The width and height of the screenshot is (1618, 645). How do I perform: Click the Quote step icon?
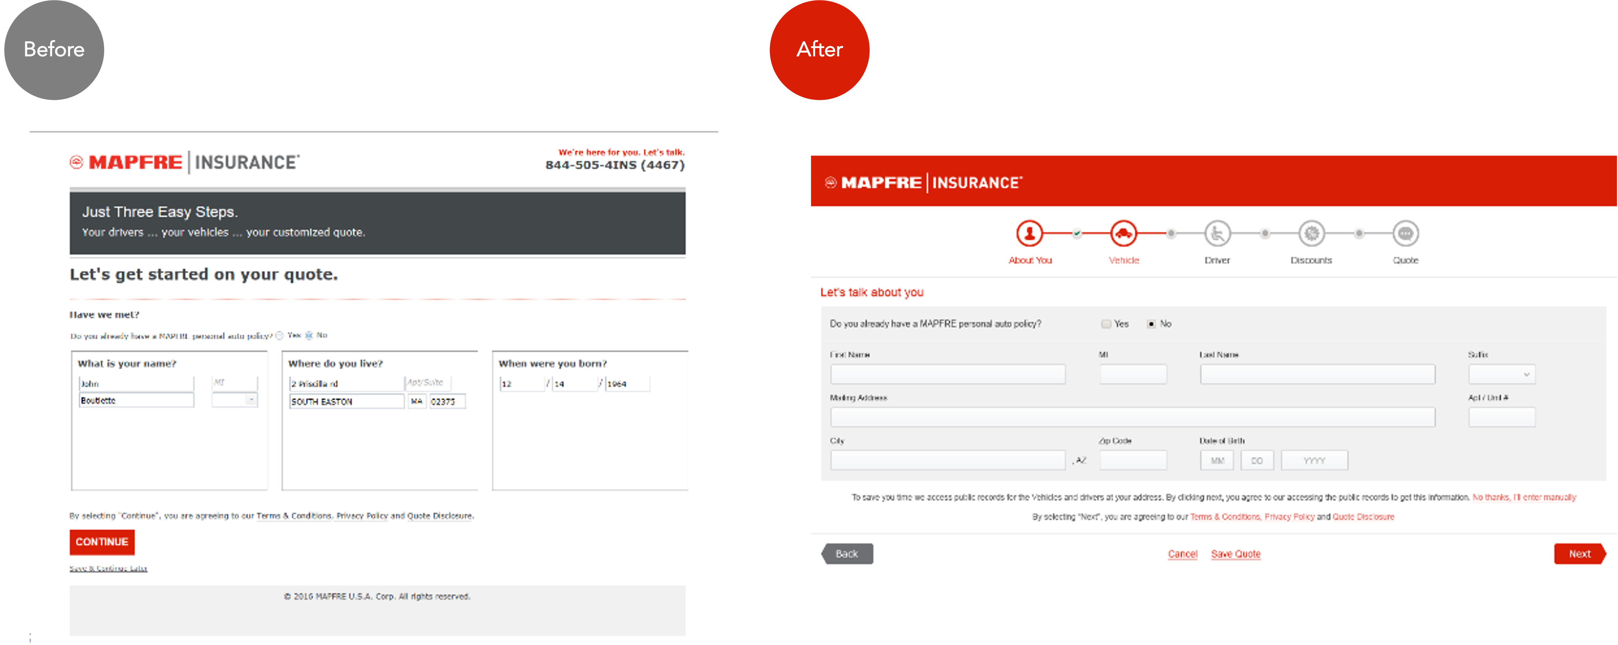(x=1406, y=233)
